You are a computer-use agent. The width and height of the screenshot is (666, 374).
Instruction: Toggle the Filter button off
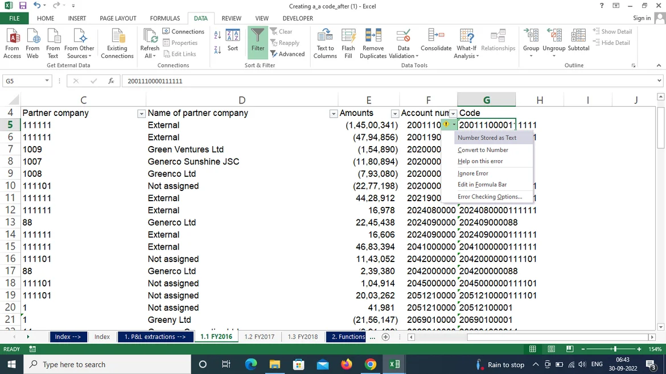pyautogui.click(x=258, y=40)
